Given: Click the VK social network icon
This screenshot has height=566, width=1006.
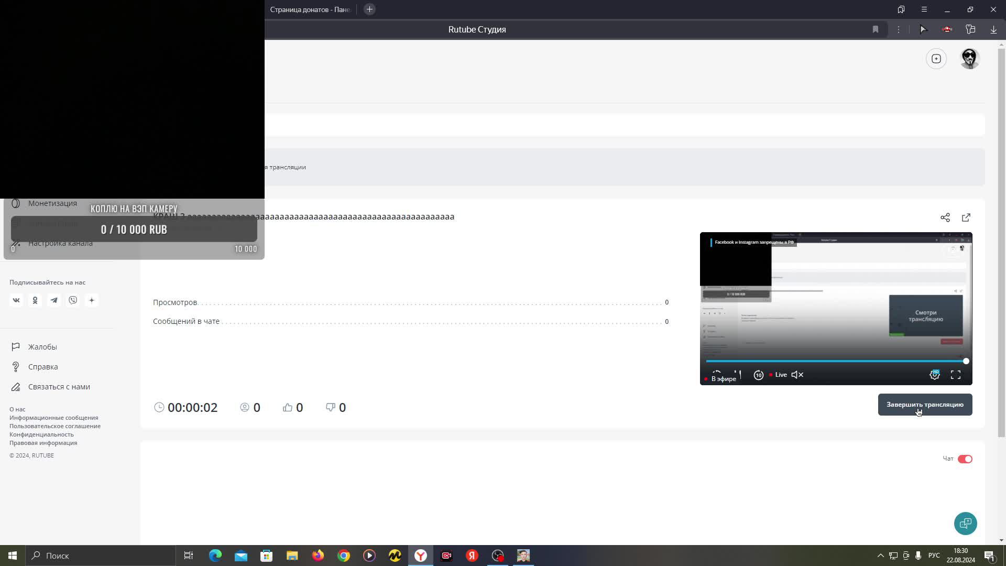Looking at the screenshot, I should point(16,300).
